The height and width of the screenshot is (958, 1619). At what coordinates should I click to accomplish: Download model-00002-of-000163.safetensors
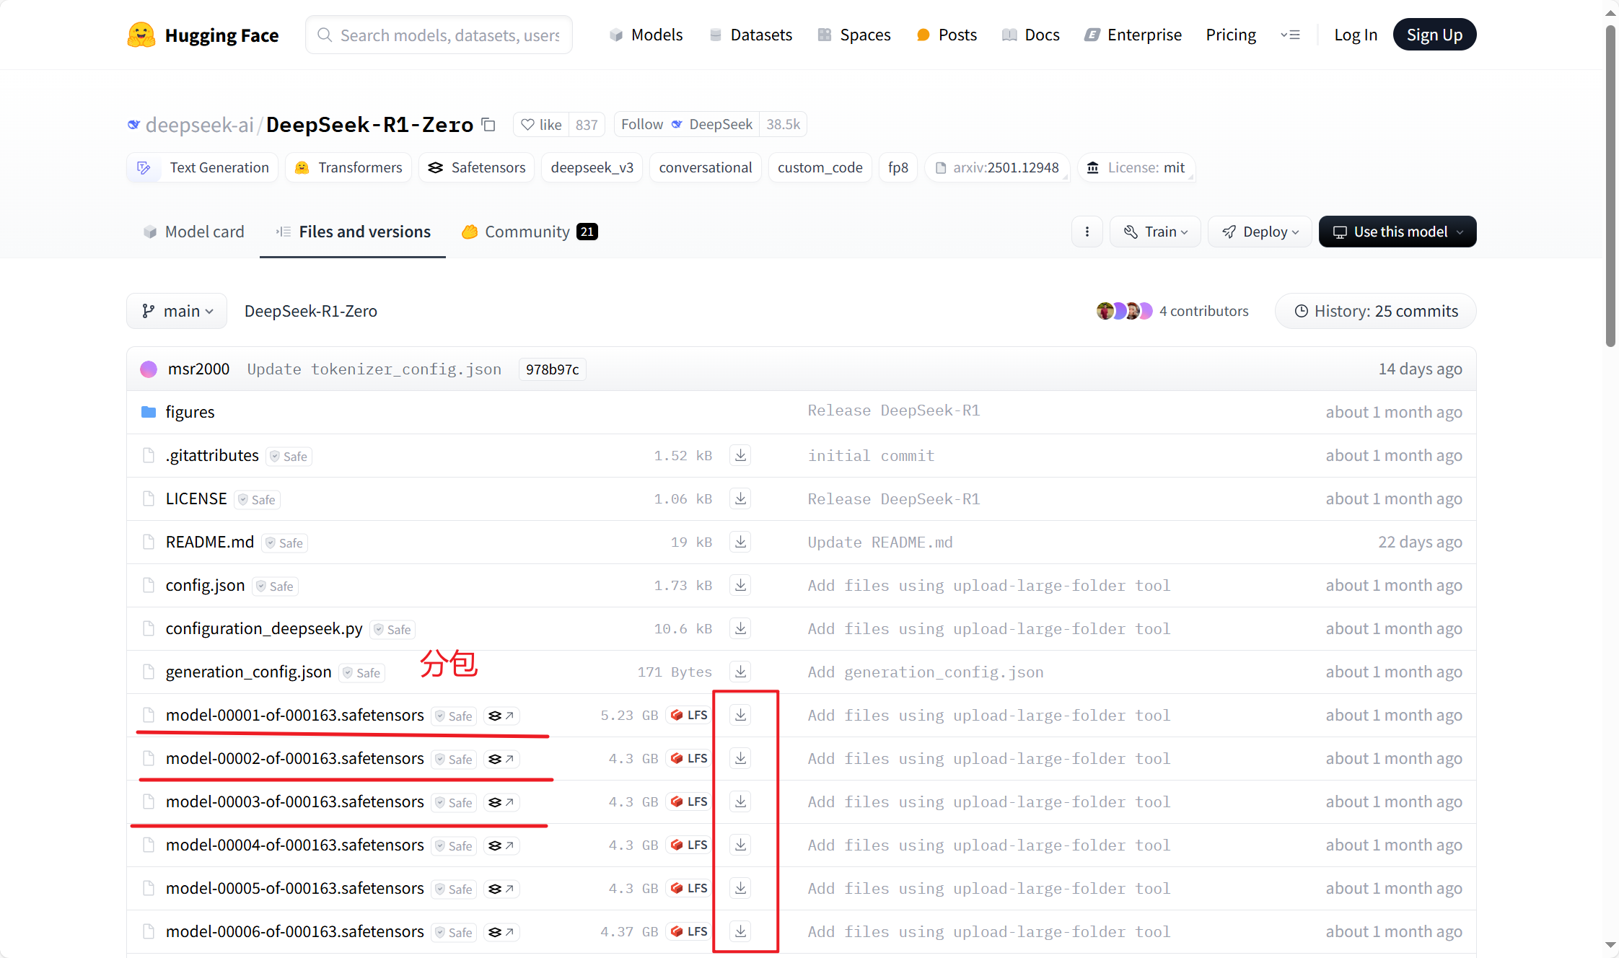740,758
